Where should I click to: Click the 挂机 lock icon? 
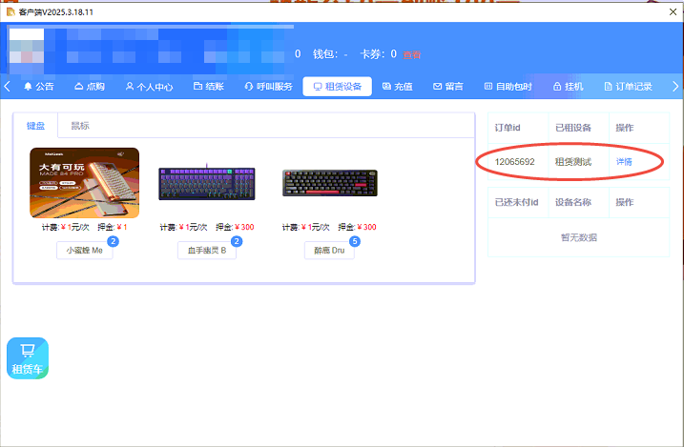557,87
